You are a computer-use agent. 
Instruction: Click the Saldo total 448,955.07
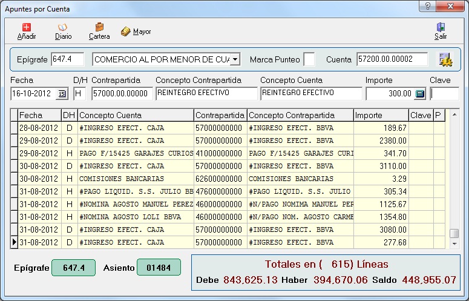point(429,280)
